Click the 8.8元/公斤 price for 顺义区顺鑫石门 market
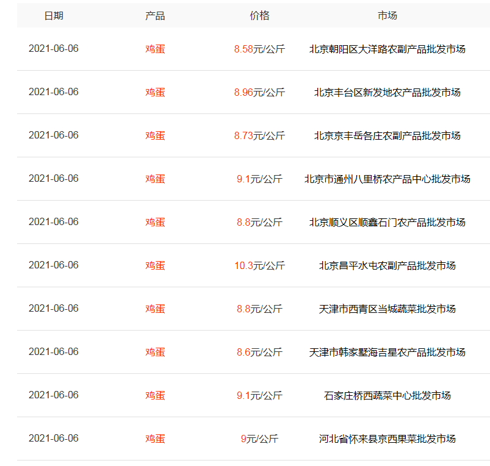490x466 pixels. [x=259, y=223]
